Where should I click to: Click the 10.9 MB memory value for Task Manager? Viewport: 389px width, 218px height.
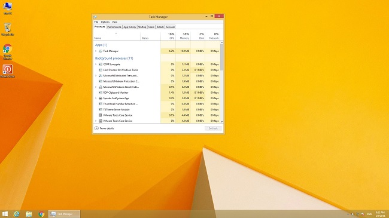pyautogui.click(x=185, y=51)
